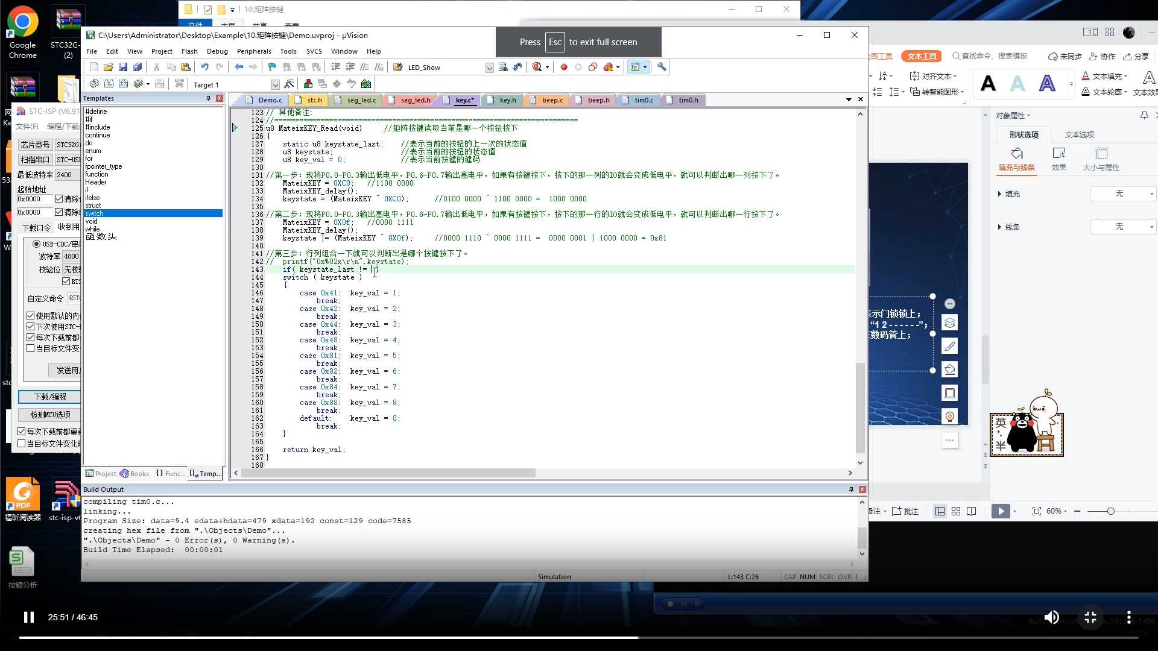Click the WPS zoom slider handle

1110,511
